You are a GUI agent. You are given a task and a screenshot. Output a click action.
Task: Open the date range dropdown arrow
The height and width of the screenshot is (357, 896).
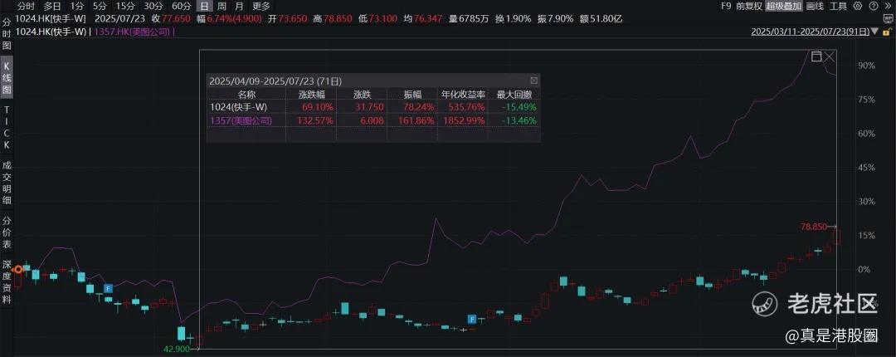coord(874,32)
